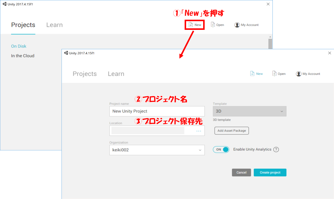The width and height of the screenshot is (334, 199).
Task: Click the Project name input field
Action: click(x=157, y=111)
